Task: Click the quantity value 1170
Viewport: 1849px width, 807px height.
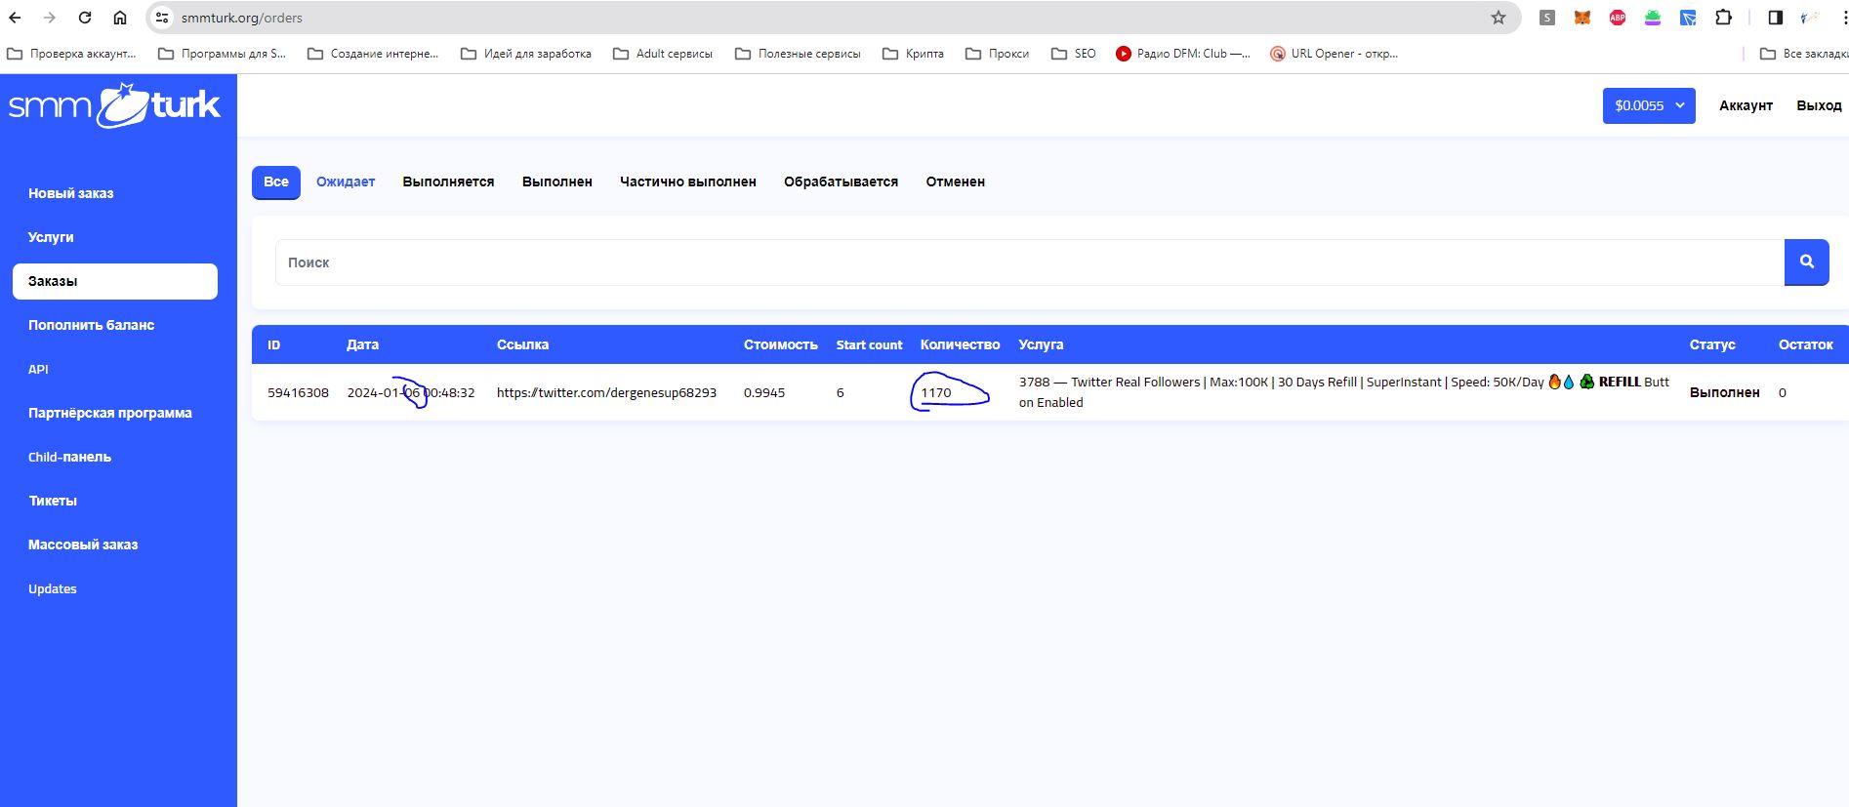Action: pos(936,392)
